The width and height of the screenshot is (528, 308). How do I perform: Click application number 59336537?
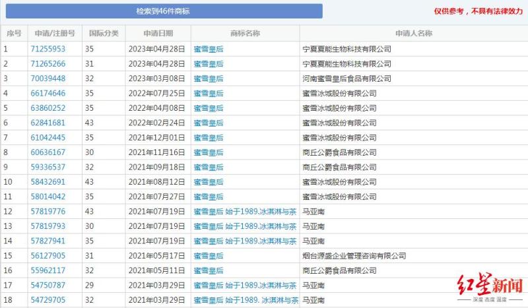coord(48,168)
